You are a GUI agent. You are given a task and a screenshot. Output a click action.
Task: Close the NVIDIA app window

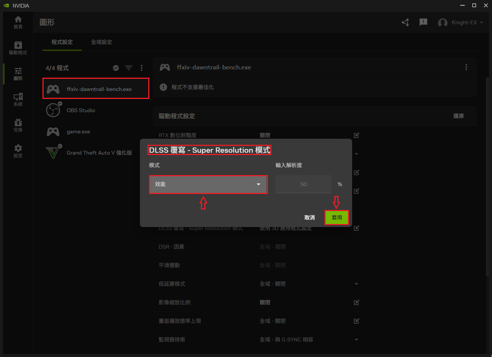tap(485, 5)
